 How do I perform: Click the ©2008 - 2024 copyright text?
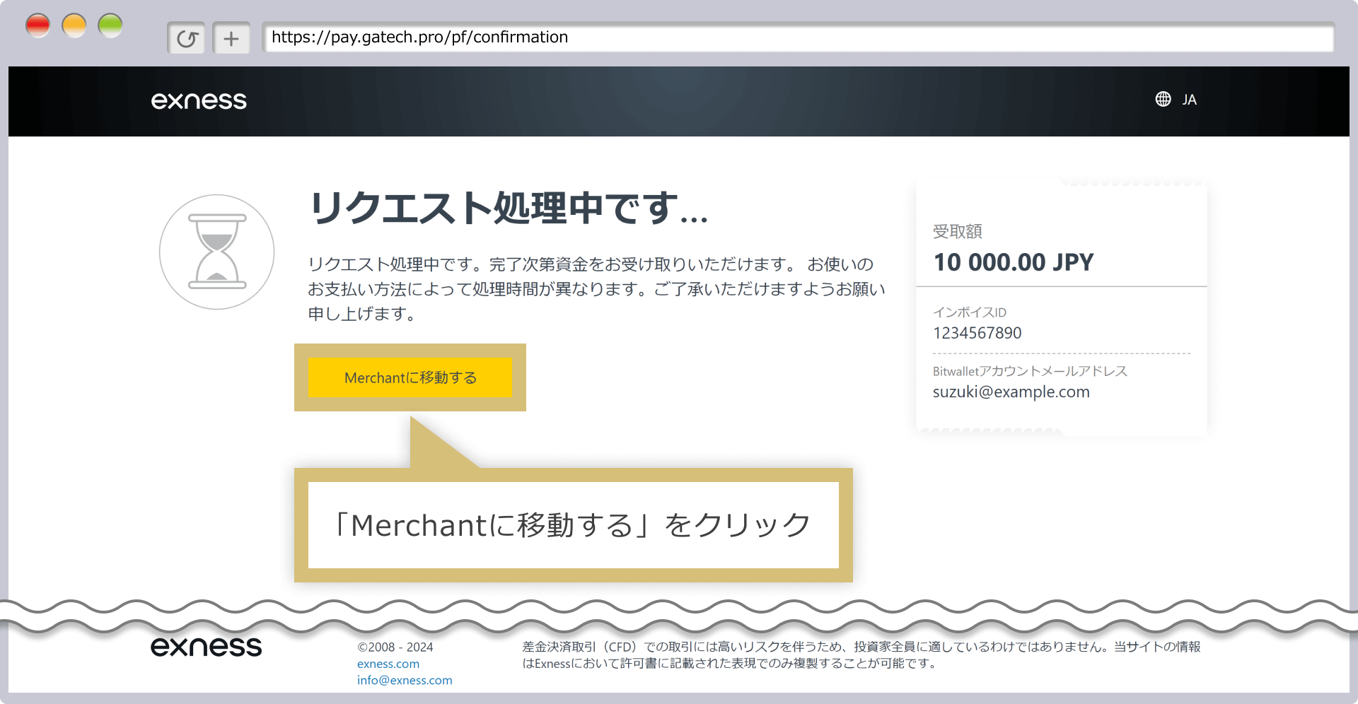395,647
